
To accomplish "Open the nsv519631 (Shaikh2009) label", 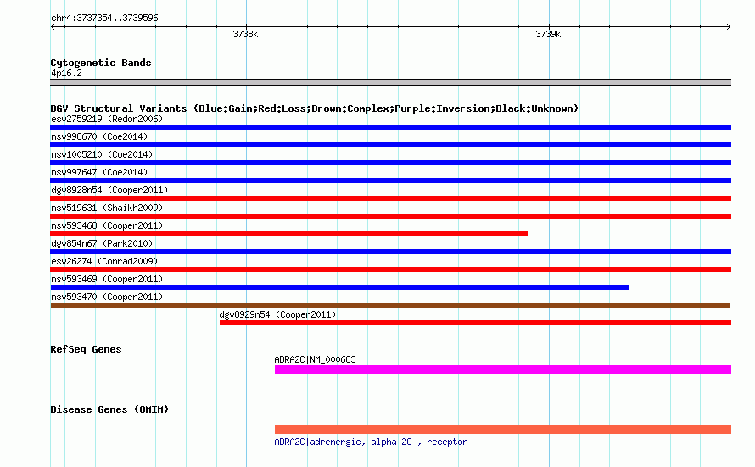I will [x=107, y=208].
